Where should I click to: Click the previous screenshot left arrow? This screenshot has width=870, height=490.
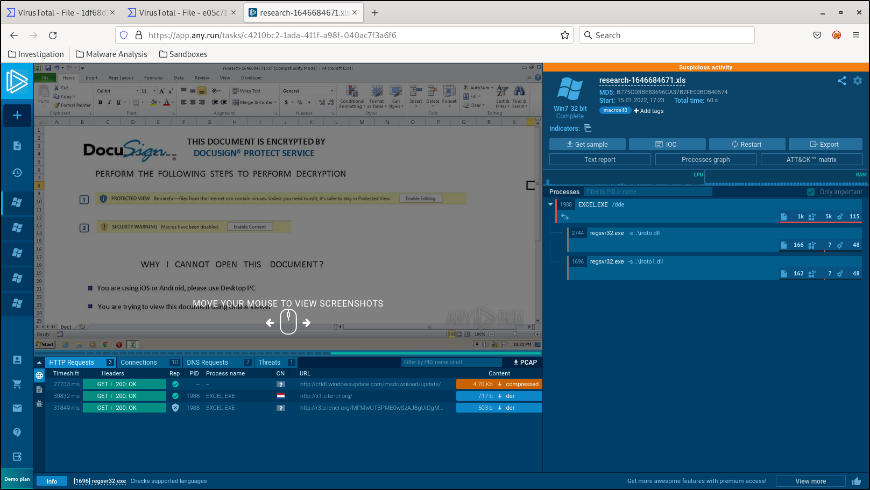(270, 323)
